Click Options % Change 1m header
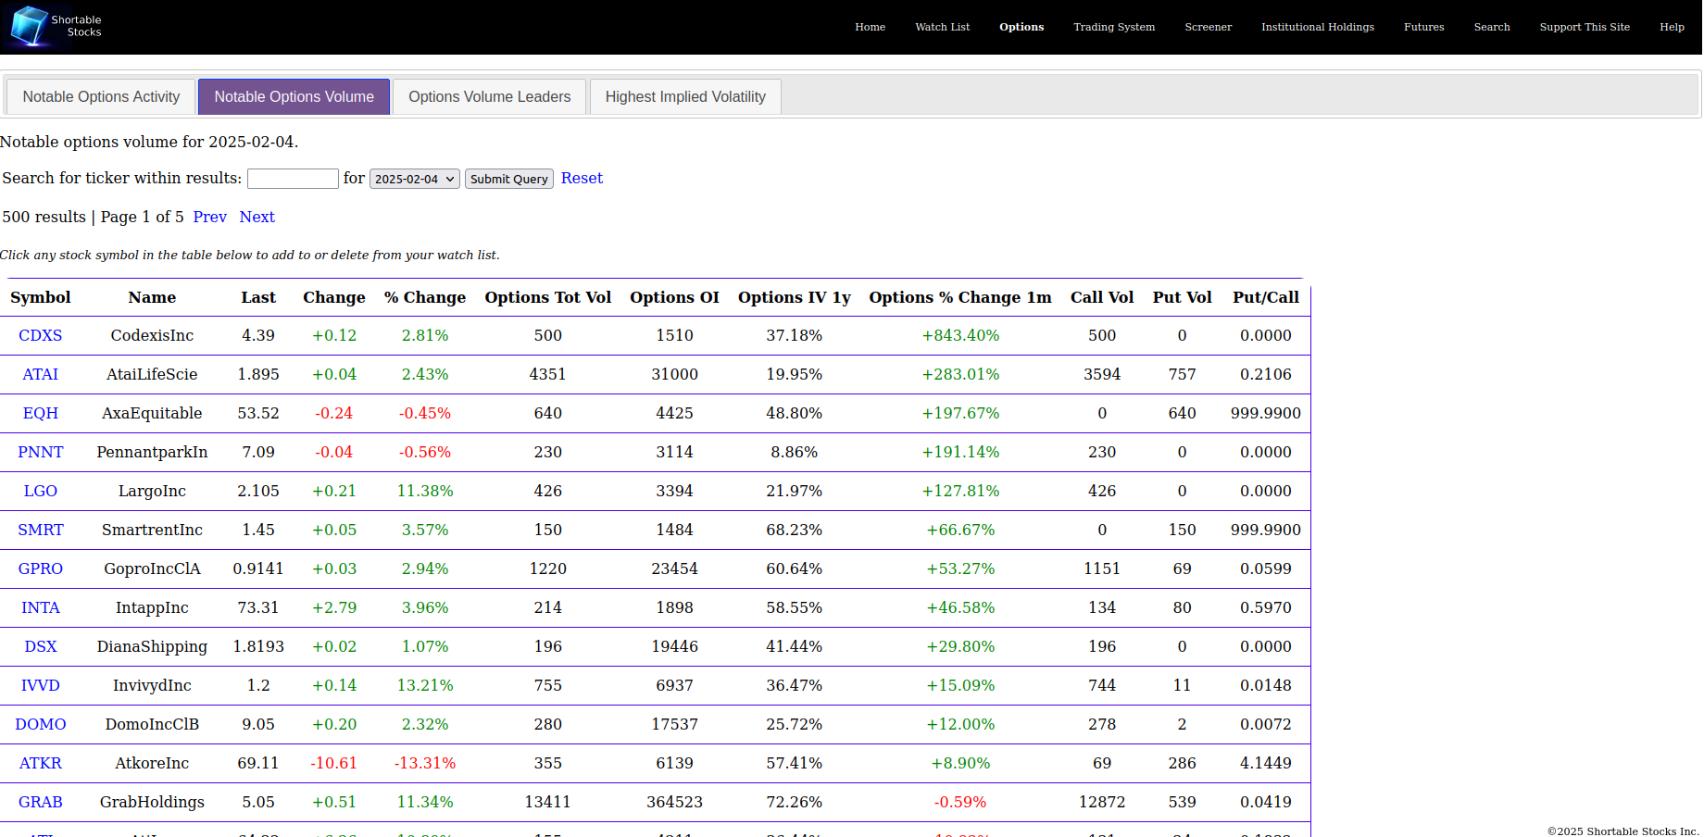 point(960,297)
